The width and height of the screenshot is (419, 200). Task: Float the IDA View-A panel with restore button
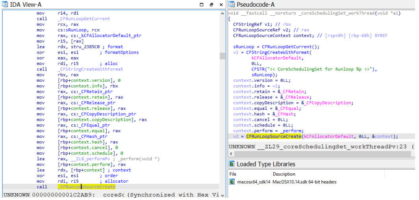(211, 5)
